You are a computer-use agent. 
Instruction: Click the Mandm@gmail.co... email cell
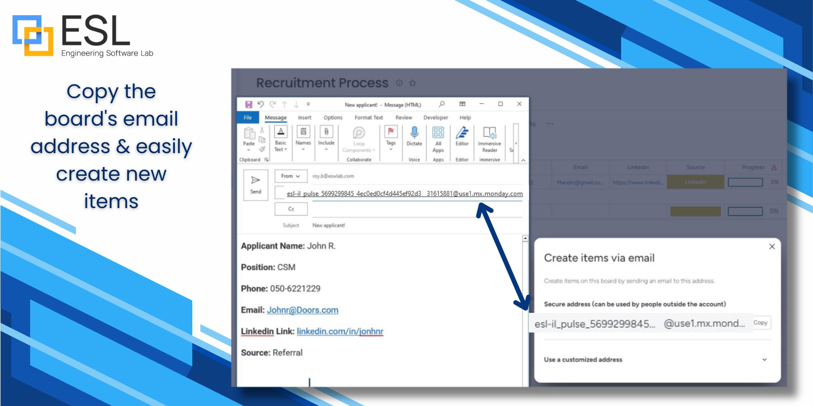[580, 182]
